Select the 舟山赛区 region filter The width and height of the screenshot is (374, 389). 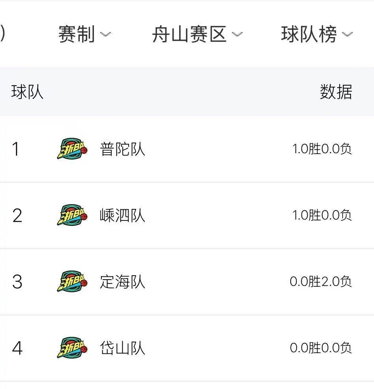[189, 34]
